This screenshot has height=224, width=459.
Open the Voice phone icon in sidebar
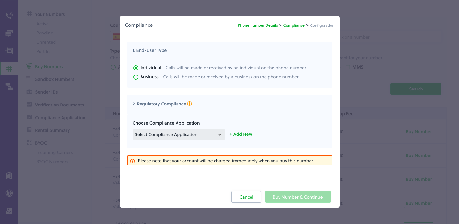9,15
